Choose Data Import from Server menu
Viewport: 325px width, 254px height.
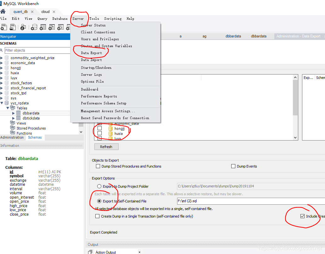click(92, 60)
